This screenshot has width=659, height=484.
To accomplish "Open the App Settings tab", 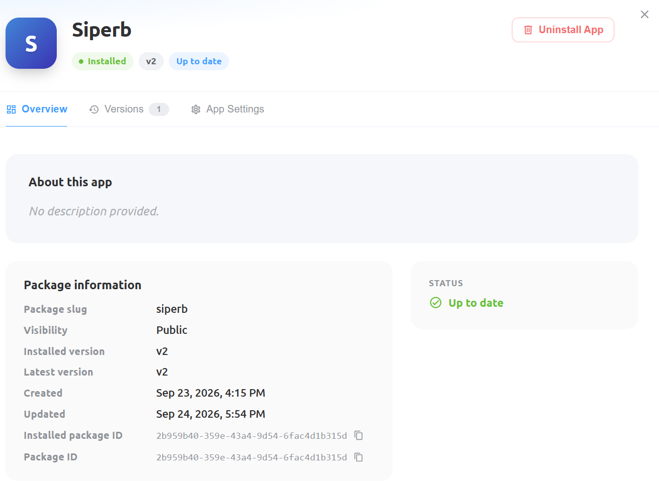I will [x=228, y=109].
